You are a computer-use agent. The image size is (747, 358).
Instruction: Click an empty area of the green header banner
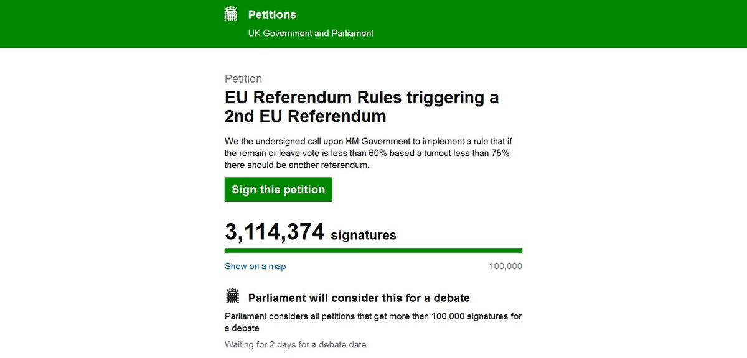[x=591, y=24]
